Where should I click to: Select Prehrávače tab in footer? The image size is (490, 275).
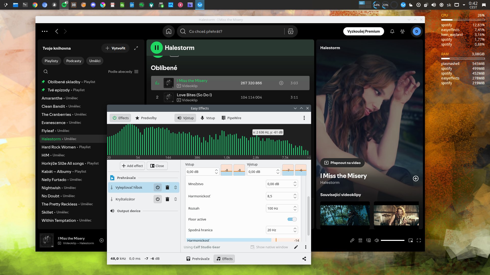coord(198,259)
